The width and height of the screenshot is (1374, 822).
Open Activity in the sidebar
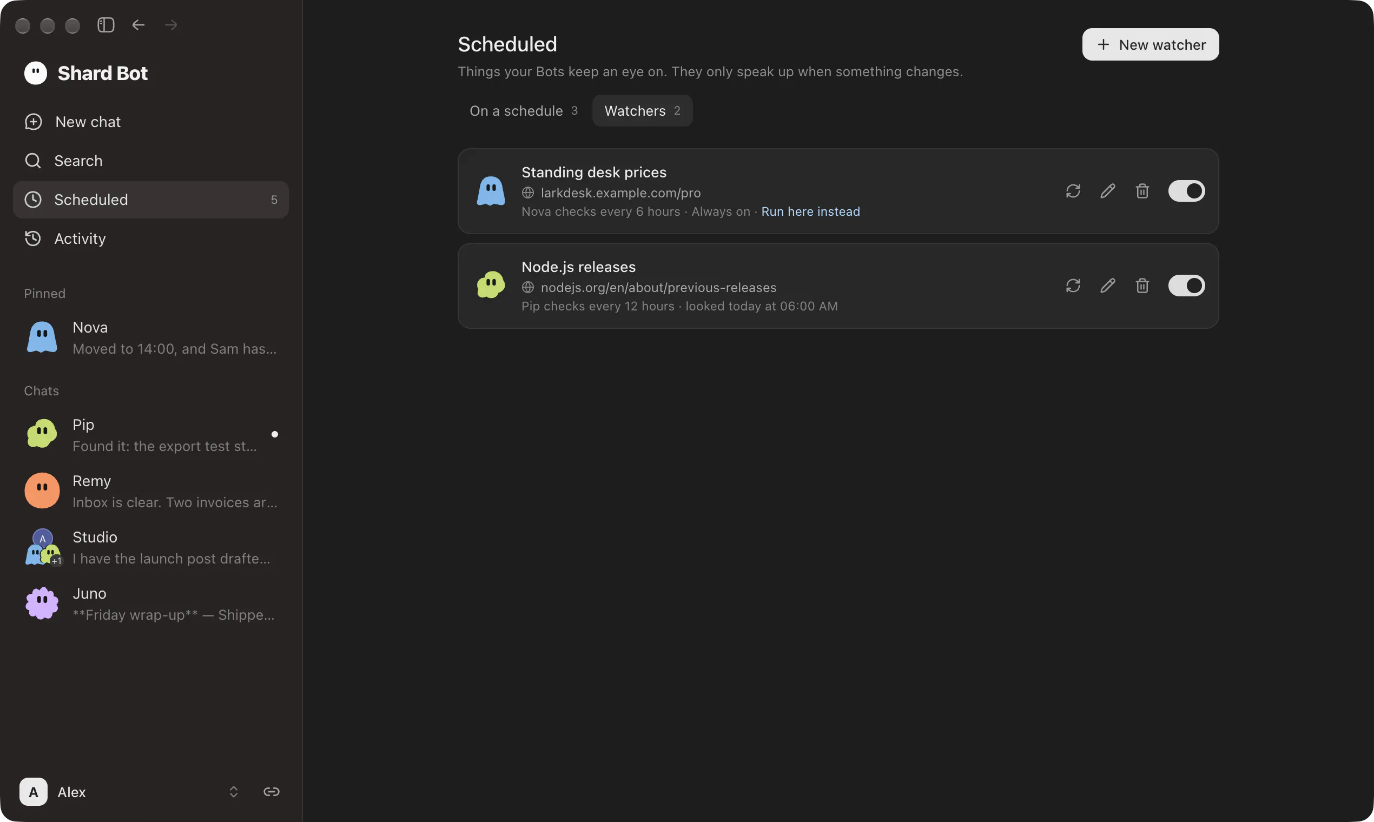coord(151,238)
